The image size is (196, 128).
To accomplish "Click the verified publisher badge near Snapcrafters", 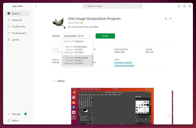I will click(81, 23).
